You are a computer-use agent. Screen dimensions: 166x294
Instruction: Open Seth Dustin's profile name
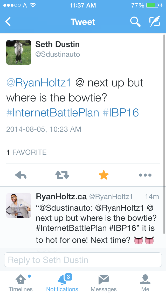point(58,45)
